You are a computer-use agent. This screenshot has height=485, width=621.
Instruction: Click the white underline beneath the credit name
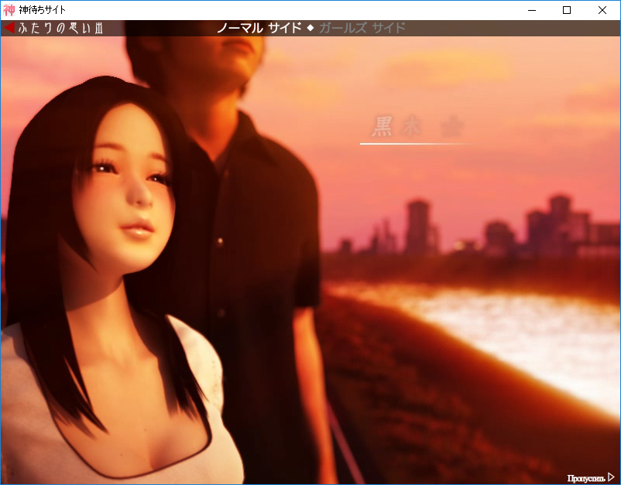tap(414, 144)
